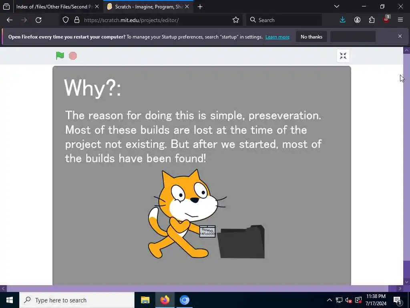
Task: Switch to the 'Index of /files/Other Files' tab
Action: point(54,6)
